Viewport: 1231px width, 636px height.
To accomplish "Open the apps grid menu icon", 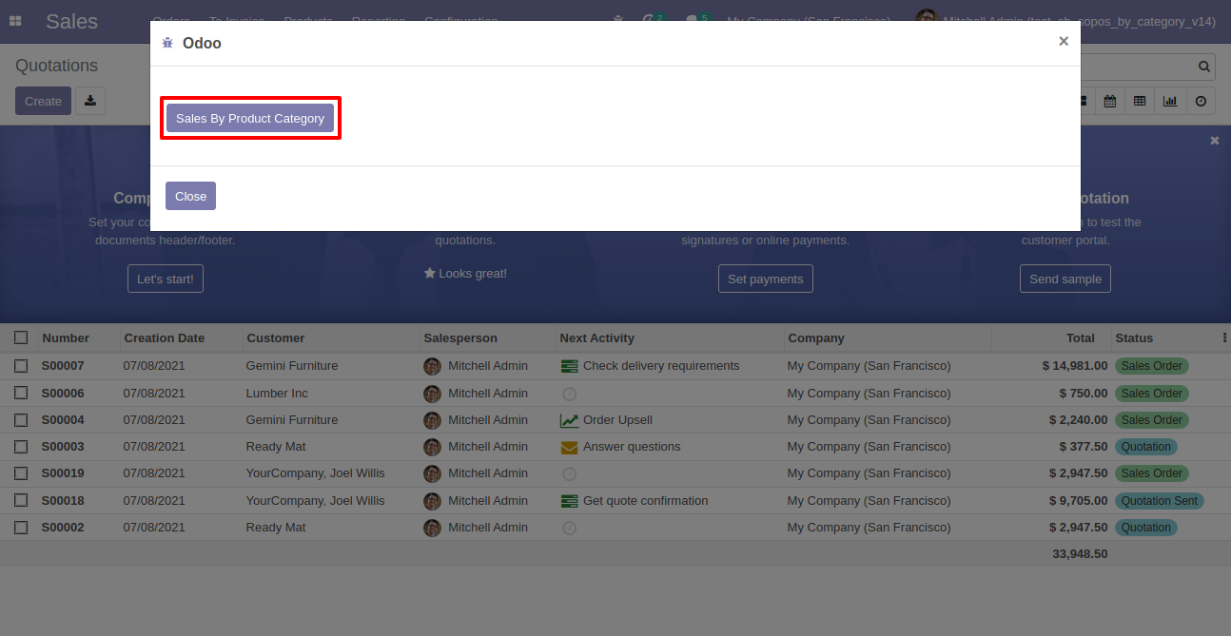I will (15, 21).
